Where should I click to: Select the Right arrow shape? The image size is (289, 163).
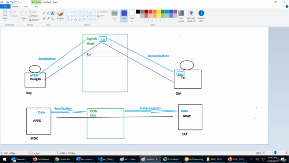pyautogui.click(x=83, y=16)
